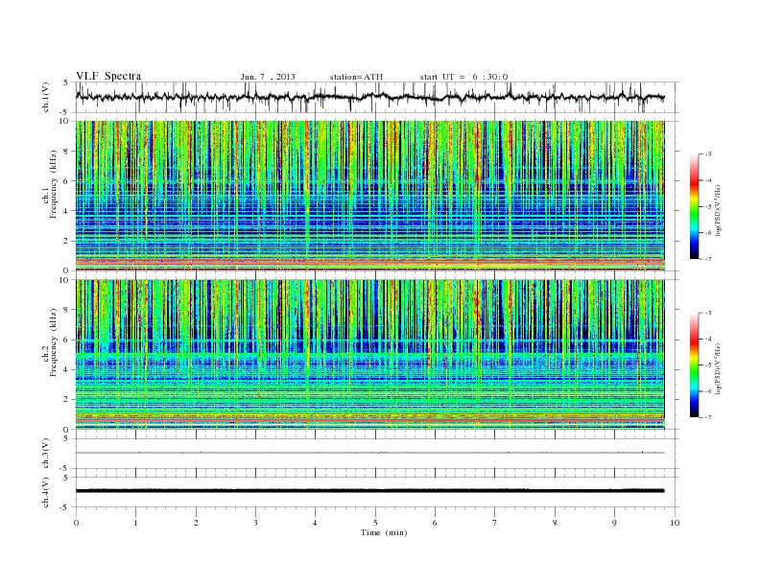760x587 pixels.
Task: Click the ch.1 spectrogram color bar
Action: click(694, 207)
